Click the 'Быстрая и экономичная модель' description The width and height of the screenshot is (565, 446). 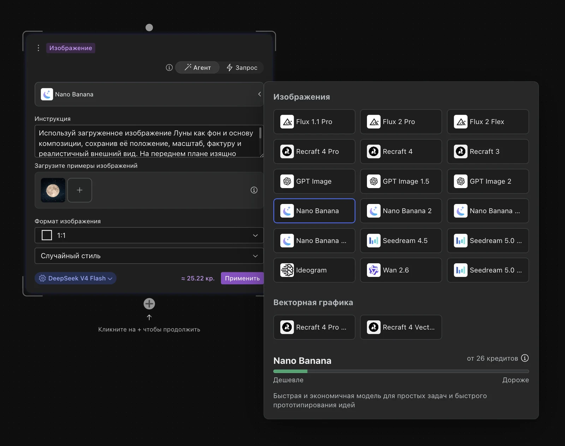380,400
